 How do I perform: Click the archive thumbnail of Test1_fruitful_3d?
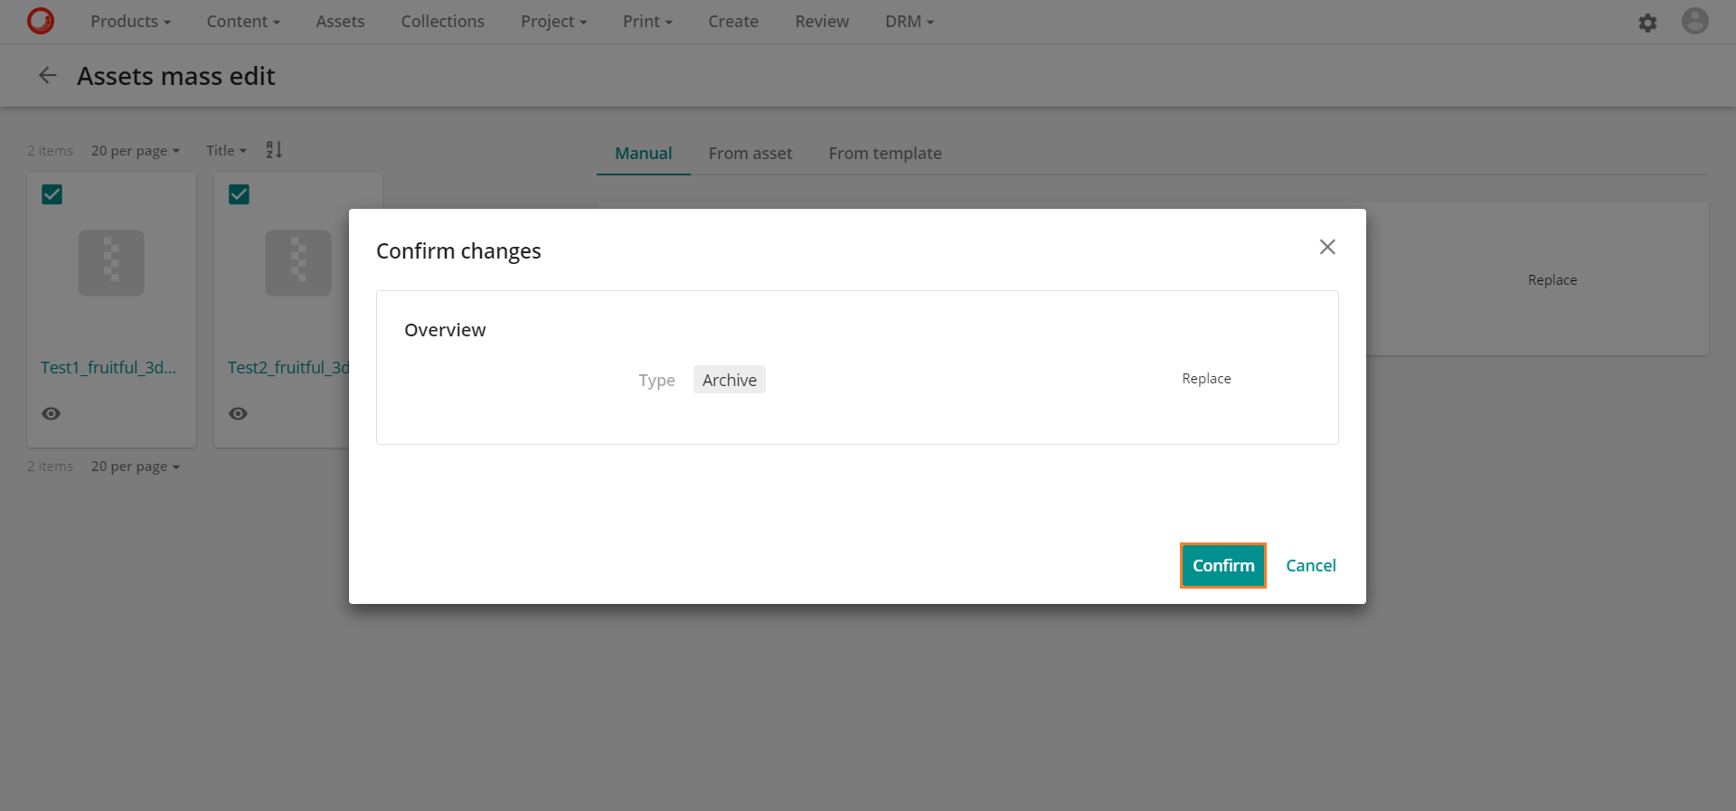point(111,263)
